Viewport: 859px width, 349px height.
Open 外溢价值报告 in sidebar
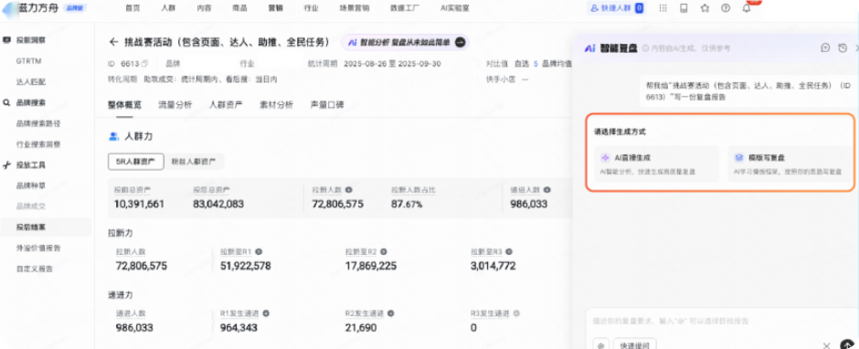[38, 248]
